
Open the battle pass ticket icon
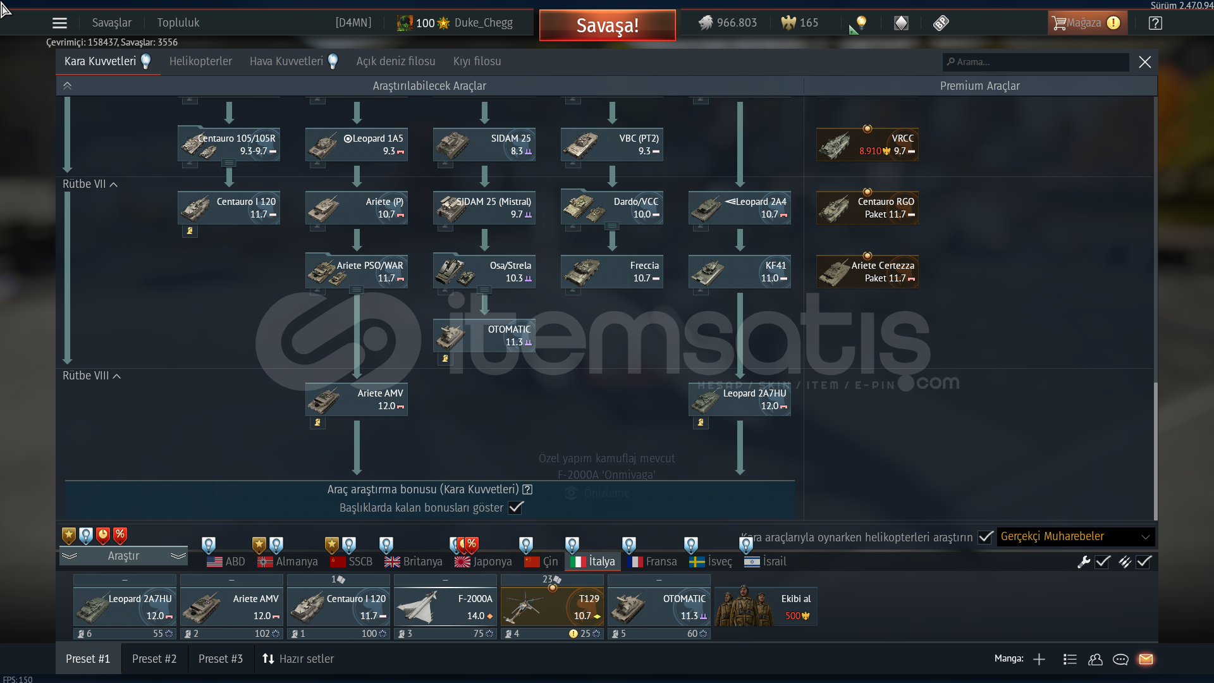(x=941, y=23)
